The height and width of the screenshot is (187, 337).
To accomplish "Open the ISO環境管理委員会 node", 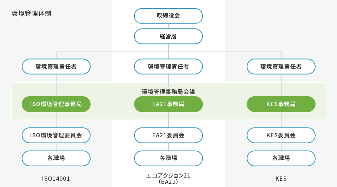I will tap(56, 135).
